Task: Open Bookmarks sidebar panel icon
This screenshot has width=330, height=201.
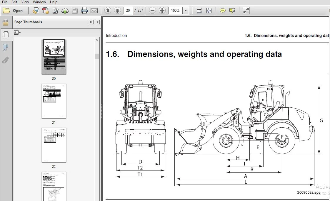Action: pos(6,48)
